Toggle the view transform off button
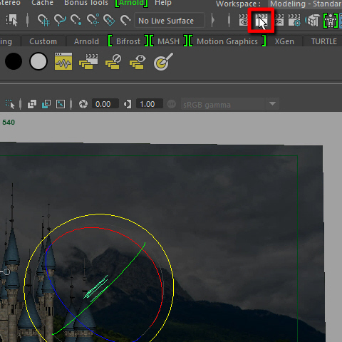Image resolution: width=342 pixels, height=342 pixels. [172, 104]
